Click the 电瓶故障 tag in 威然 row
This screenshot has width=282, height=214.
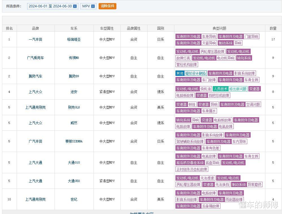pos(225,127)
